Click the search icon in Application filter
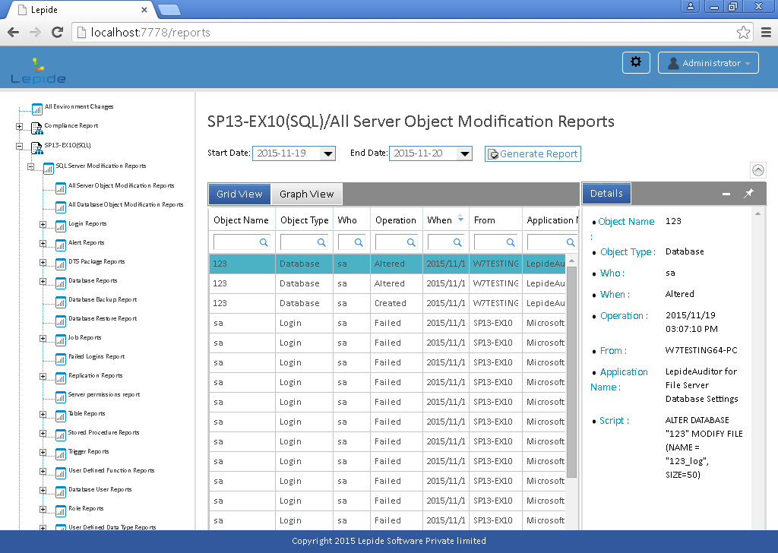 tap(571, 242)
